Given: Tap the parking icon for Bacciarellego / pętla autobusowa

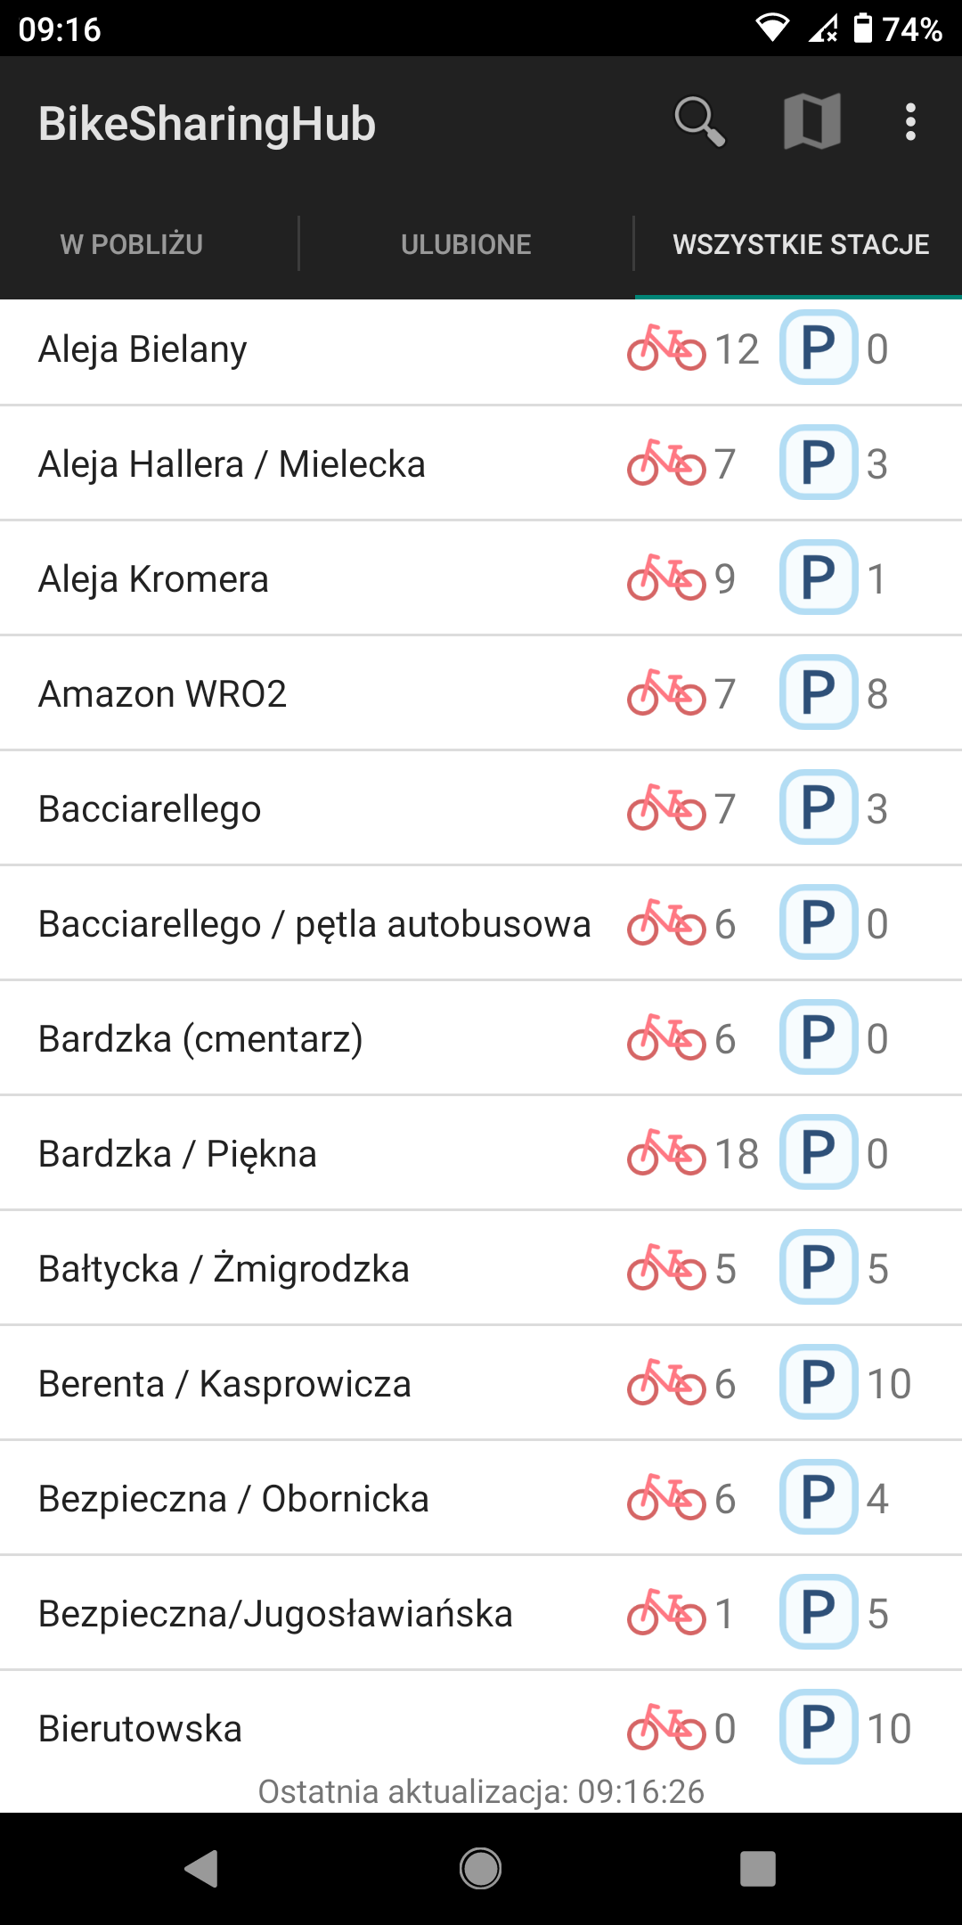Looking at the screenshot, I should (x=819, y=923).
